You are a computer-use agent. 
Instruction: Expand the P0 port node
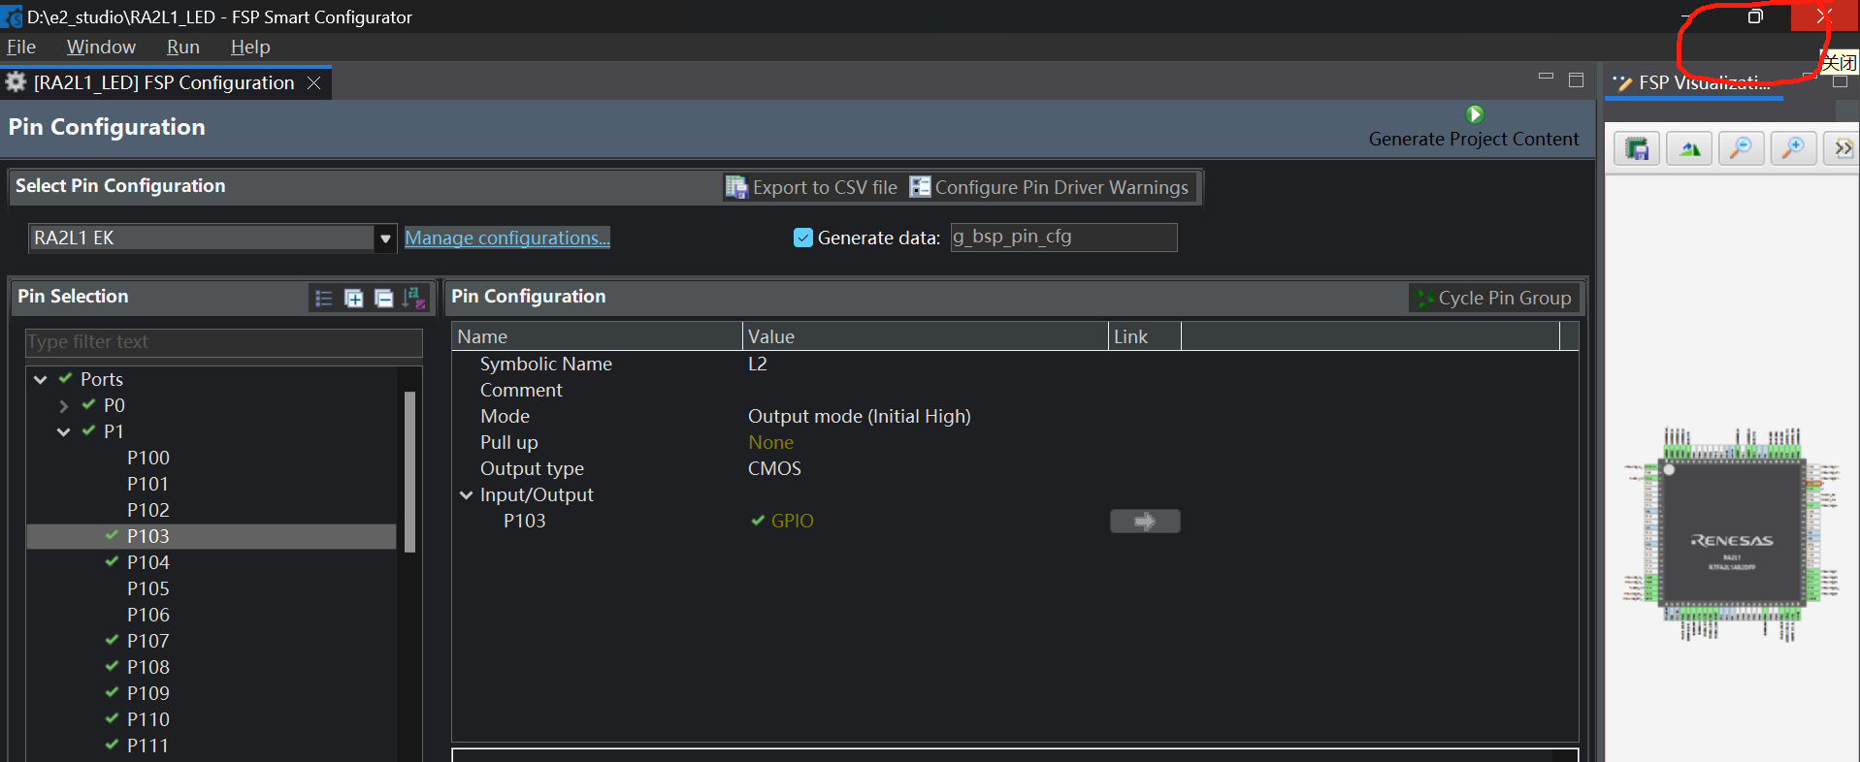pos(64,405)
